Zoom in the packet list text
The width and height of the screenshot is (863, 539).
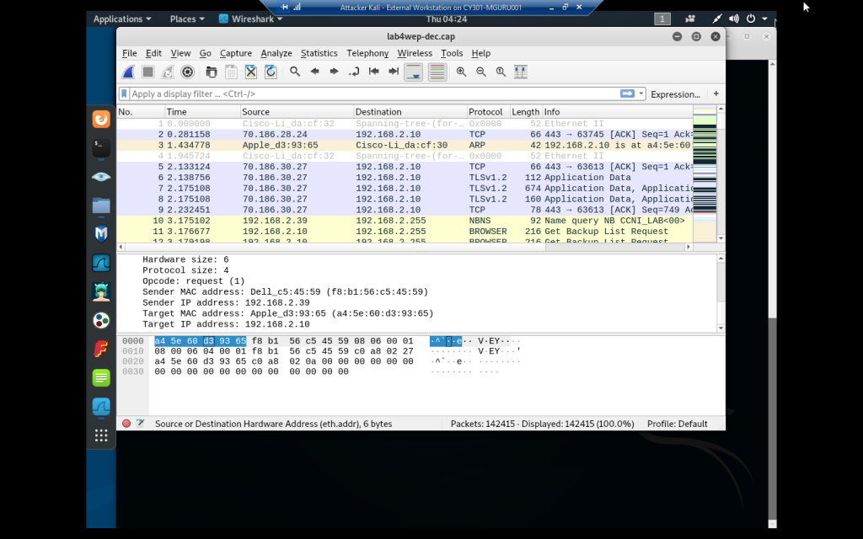461,72
